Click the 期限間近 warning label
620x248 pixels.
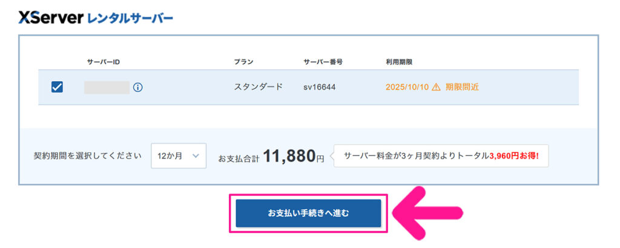pos(462,87)
